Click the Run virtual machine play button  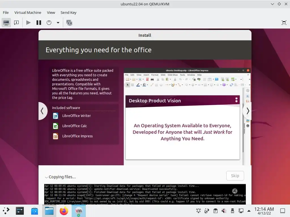pyautogui.click(x=28, y=23)
